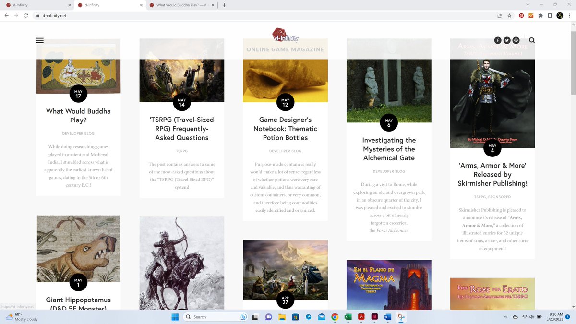Click the browser Back arrow
Viewport: 576px width, 324px height.
tap(7, 15)
